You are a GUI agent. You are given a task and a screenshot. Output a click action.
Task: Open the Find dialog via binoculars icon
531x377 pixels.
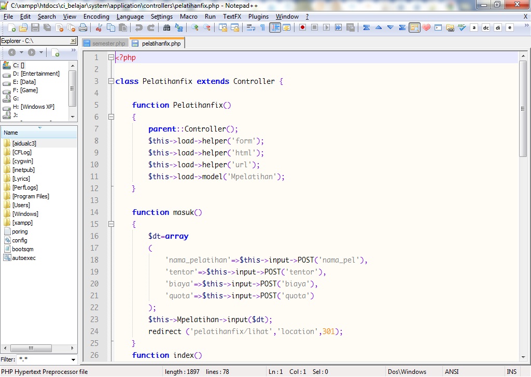168,28
